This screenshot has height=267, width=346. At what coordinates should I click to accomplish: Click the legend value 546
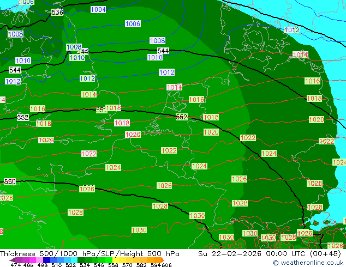(x=99, y=265)
